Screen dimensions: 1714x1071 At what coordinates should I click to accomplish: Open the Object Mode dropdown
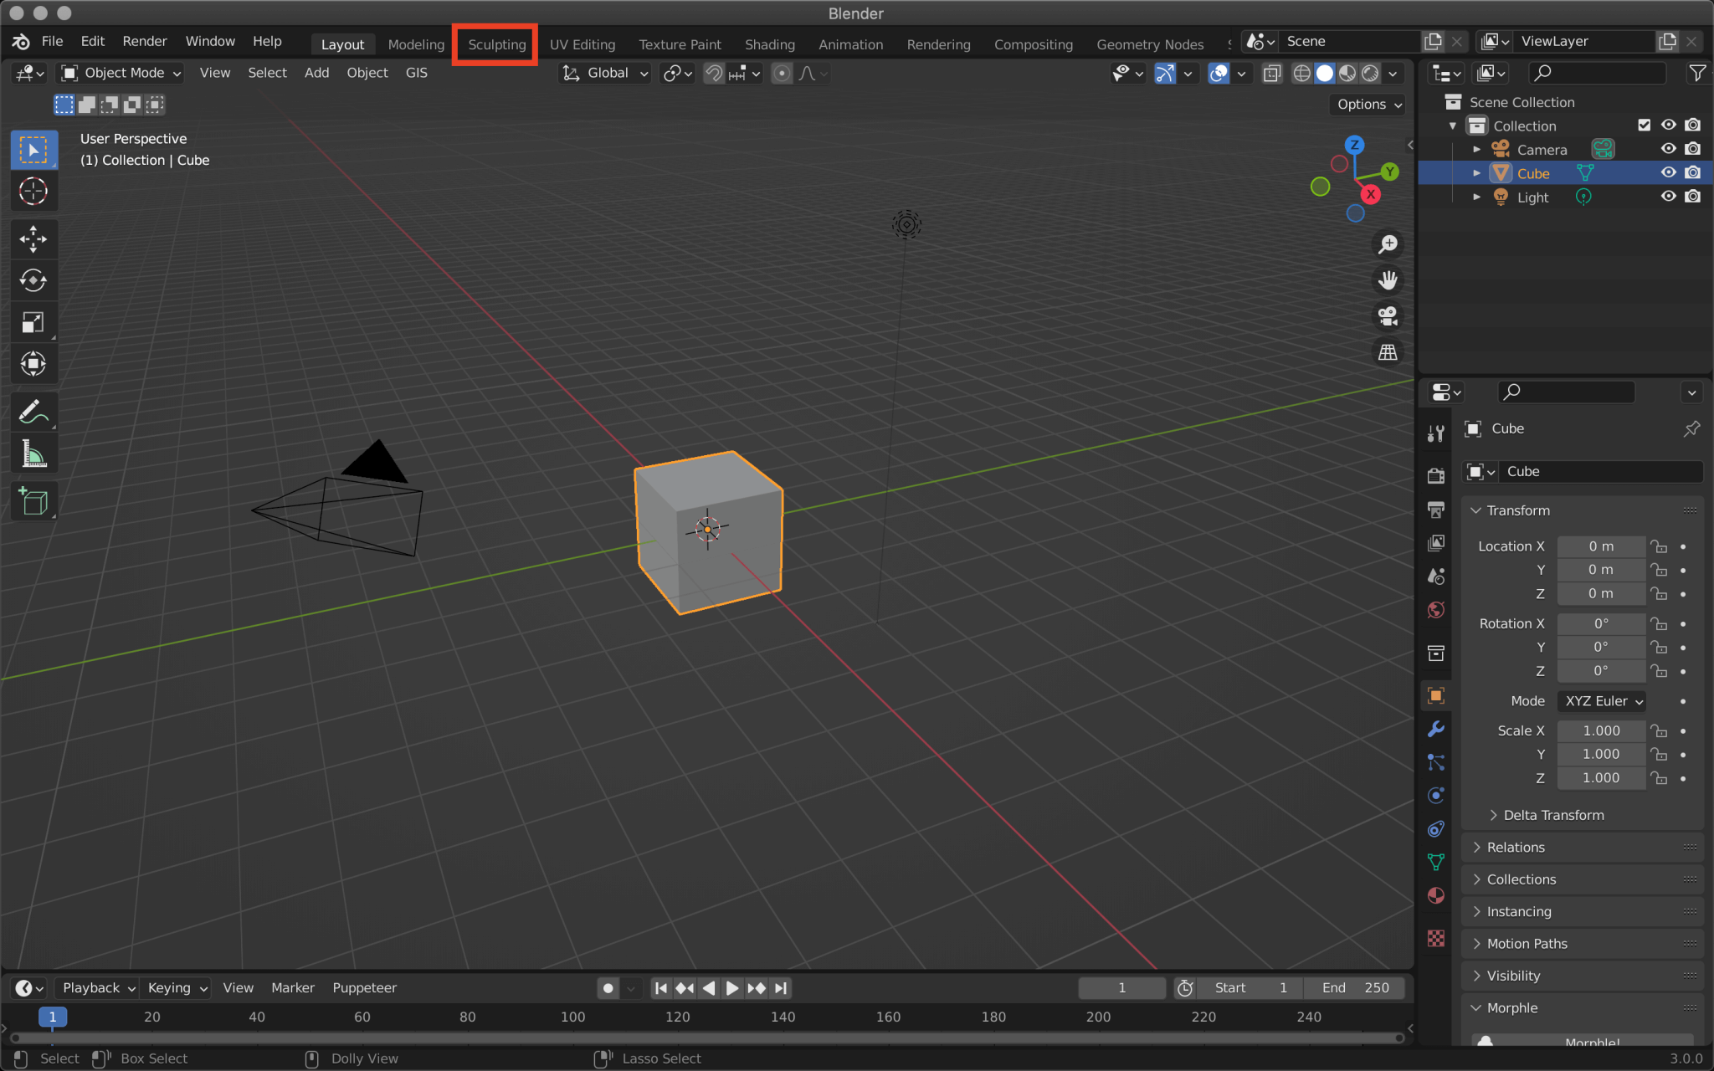pyautogui.click(x=120, y=73)
